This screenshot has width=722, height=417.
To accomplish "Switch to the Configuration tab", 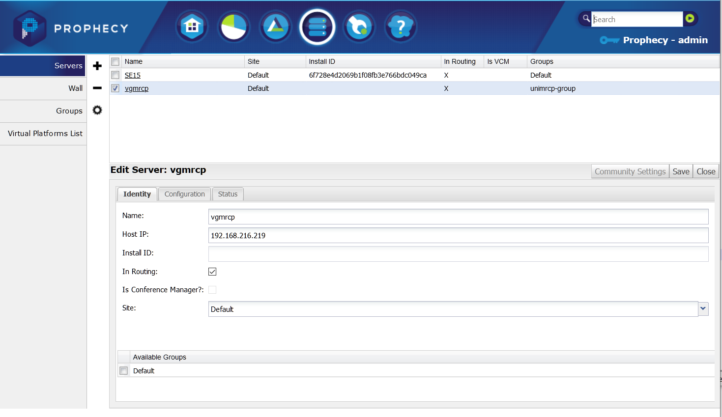I will 185,194.
